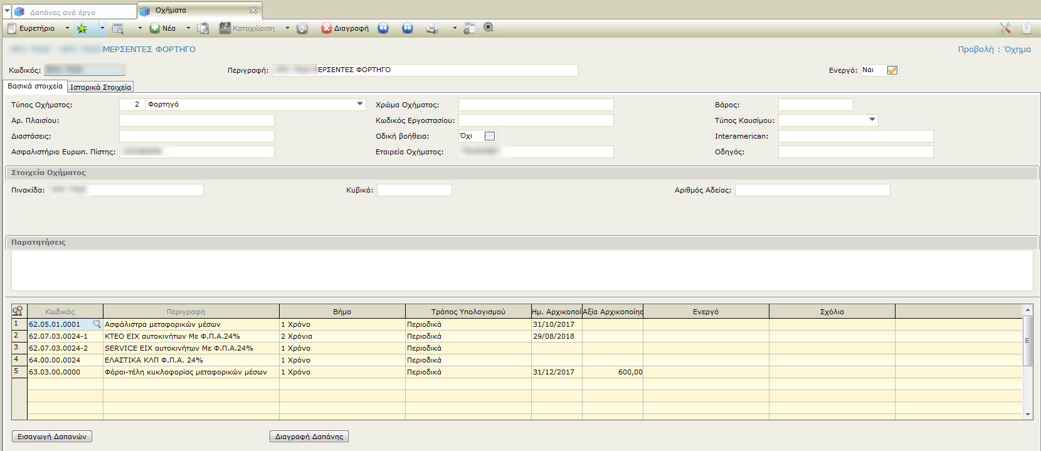Click the Διαγραφή Δαπάνης button
The image size is (1041, 451).
point(309,437)
